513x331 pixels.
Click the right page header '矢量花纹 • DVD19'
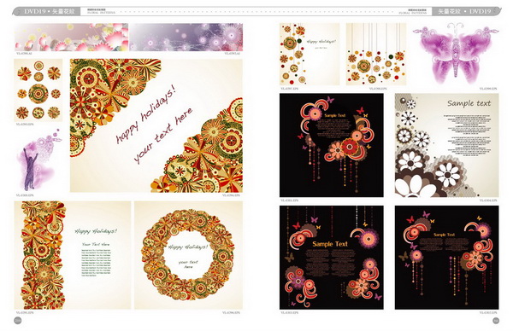tap(464, 11)
